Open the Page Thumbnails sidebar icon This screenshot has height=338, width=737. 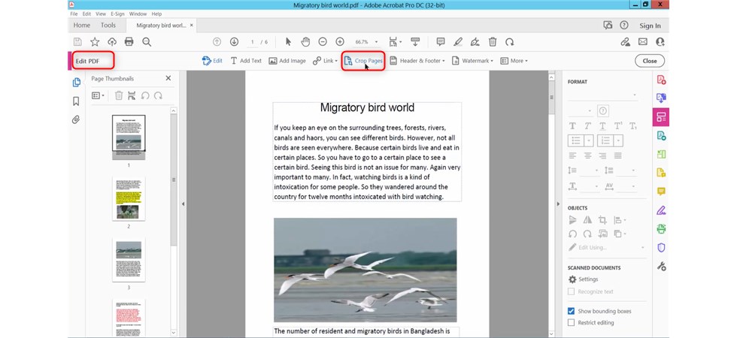76,83
